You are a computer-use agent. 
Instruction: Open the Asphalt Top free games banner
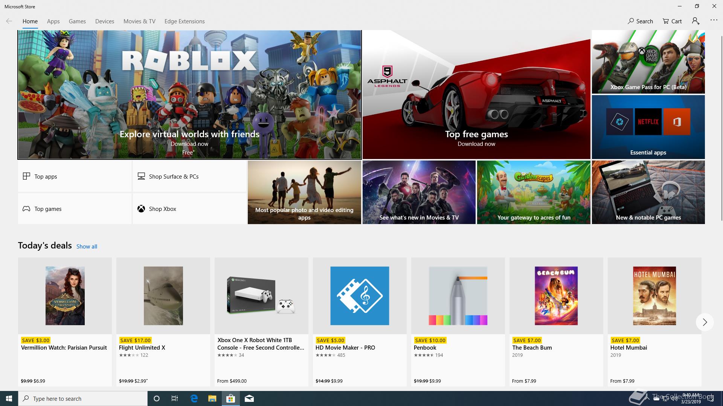tap(476, 95)
